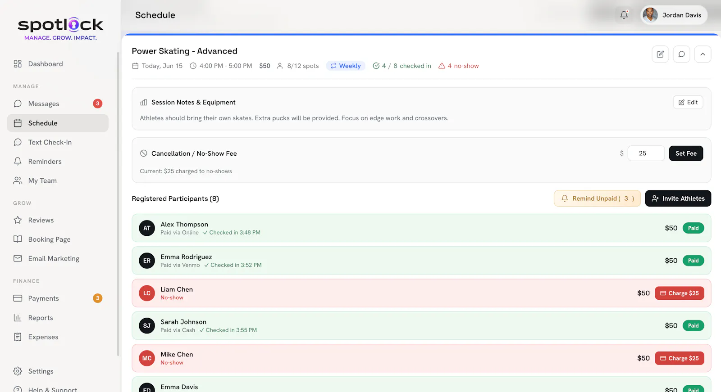The height and width of the screenshot is (392, 721).
Task: Click 'Power Skating - Advanced' title
Action: [x=184, y=51]
